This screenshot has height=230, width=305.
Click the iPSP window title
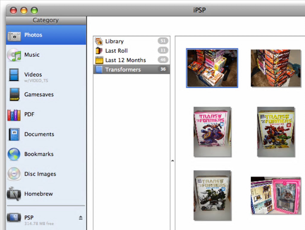click(x=199, y=10)
